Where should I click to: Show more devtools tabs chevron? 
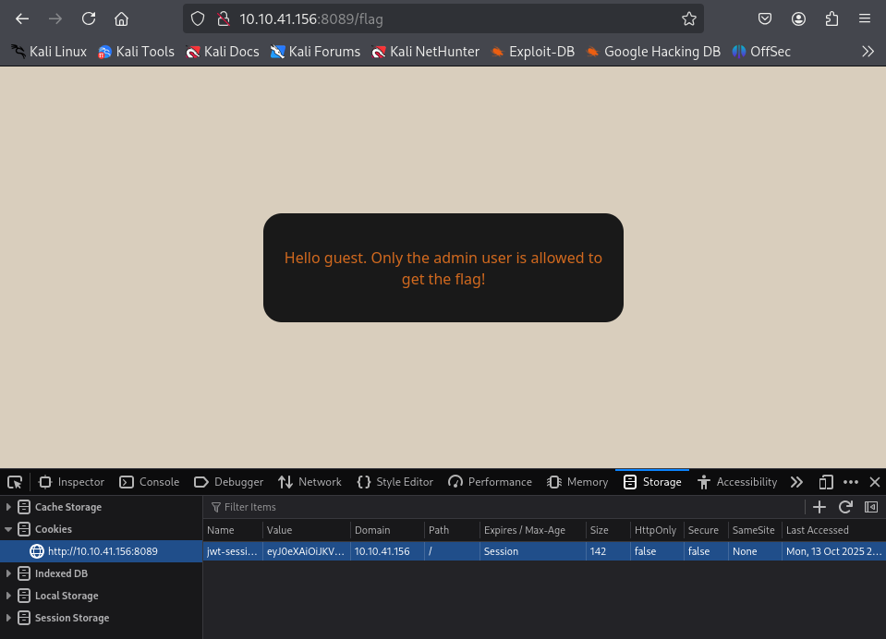point(796,482)
